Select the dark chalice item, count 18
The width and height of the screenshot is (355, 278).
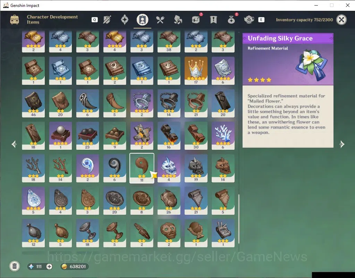87,233
